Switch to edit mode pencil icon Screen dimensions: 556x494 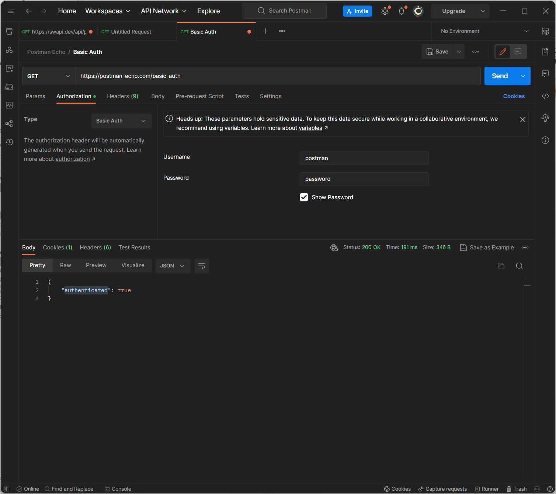503,52
